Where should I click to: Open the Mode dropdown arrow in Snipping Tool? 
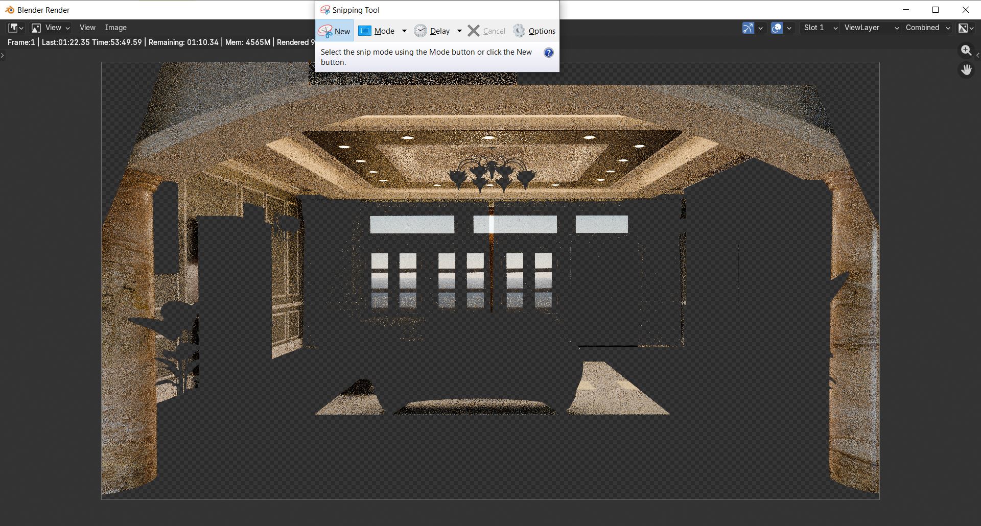click(404, 31)
